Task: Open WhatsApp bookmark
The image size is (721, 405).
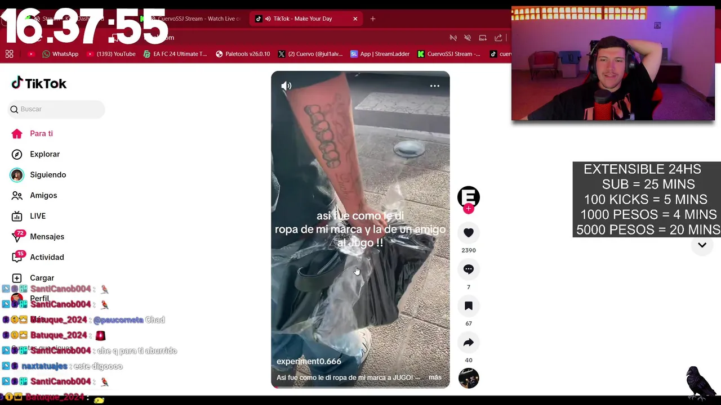Action: tap(60, 54)
